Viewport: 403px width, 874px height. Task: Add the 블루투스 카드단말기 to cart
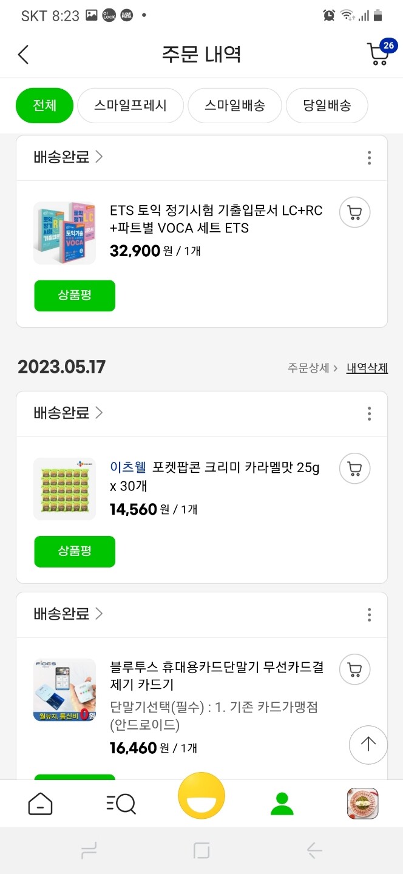pos(354,669)
